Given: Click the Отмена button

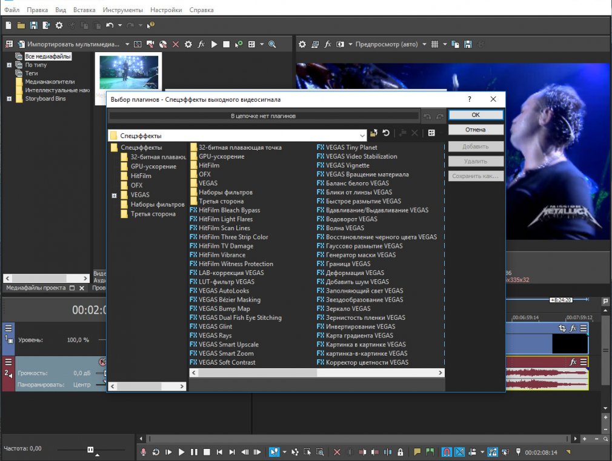Looking at the screenshot, I should click(x=476, y=130).
